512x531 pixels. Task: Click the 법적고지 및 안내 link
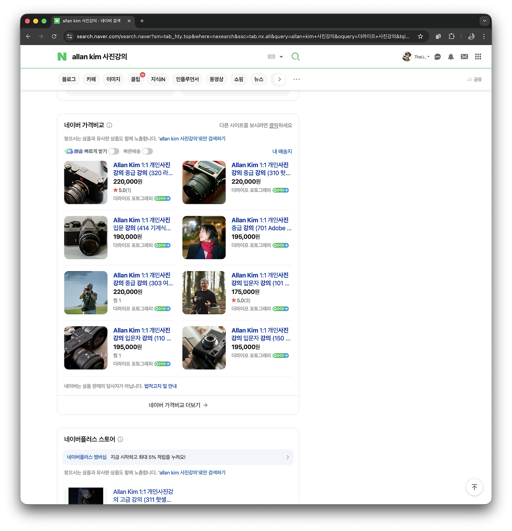pos(160,386)
